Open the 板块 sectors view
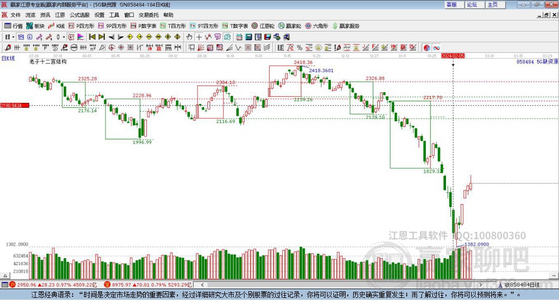 tap(35, 26)
